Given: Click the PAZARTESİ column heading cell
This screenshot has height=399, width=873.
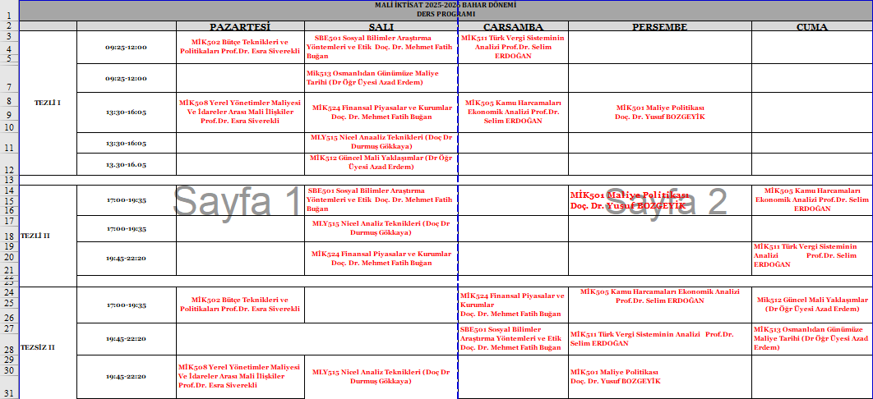Looking at the screenshot, I should pos(239,26).
